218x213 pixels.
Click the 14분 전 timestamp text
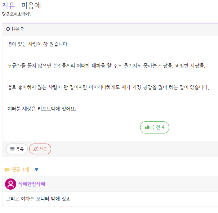pyautogui.click(x=18, y=29)
